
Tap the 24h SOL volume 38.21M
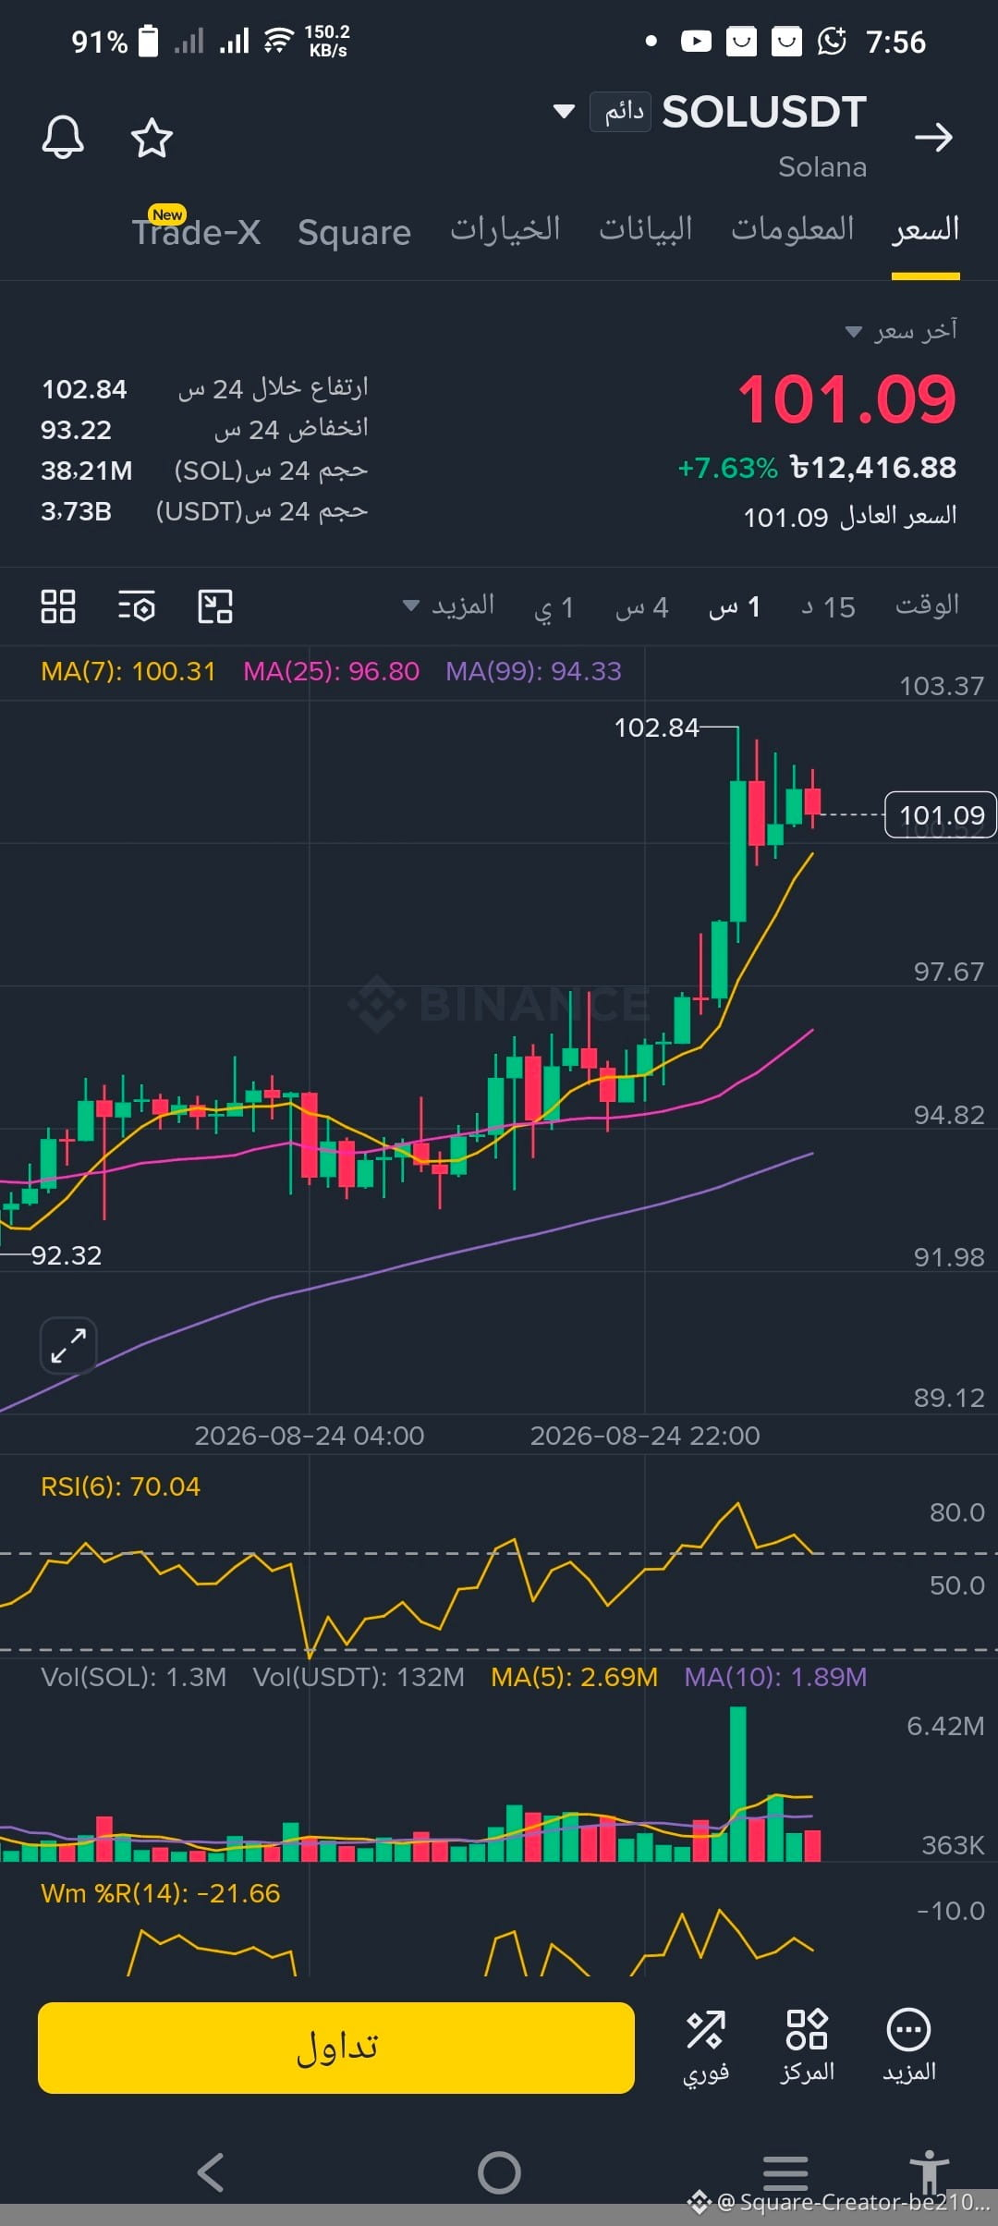[x=87, y=471]
